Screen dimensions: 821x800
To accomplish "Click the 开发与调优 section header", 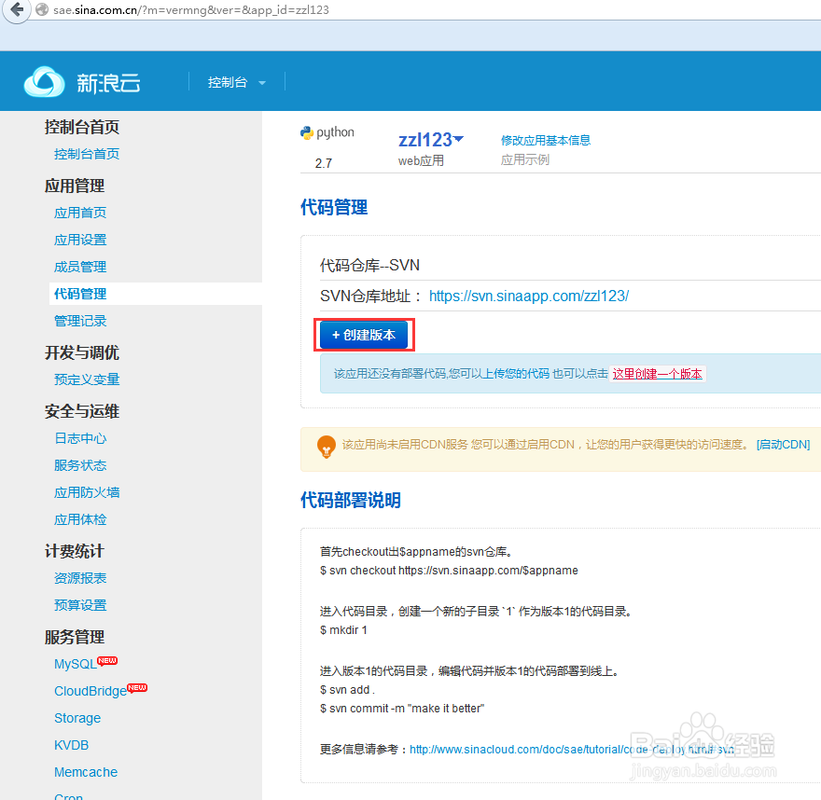I will [82, 352].
